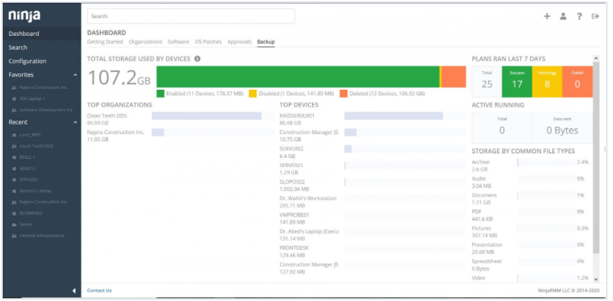
Task: Open Configuration in the sidebar
Action: pyautogui.click(x=28, y=61)
